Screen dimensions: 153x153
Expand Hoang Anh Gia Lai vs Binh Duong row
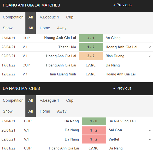pyautogui.click(x=150, y=56)
